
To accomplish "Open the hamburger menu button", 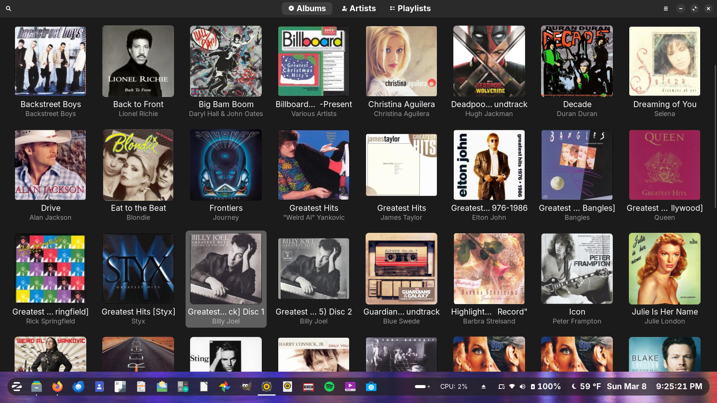I will (666, 8).
